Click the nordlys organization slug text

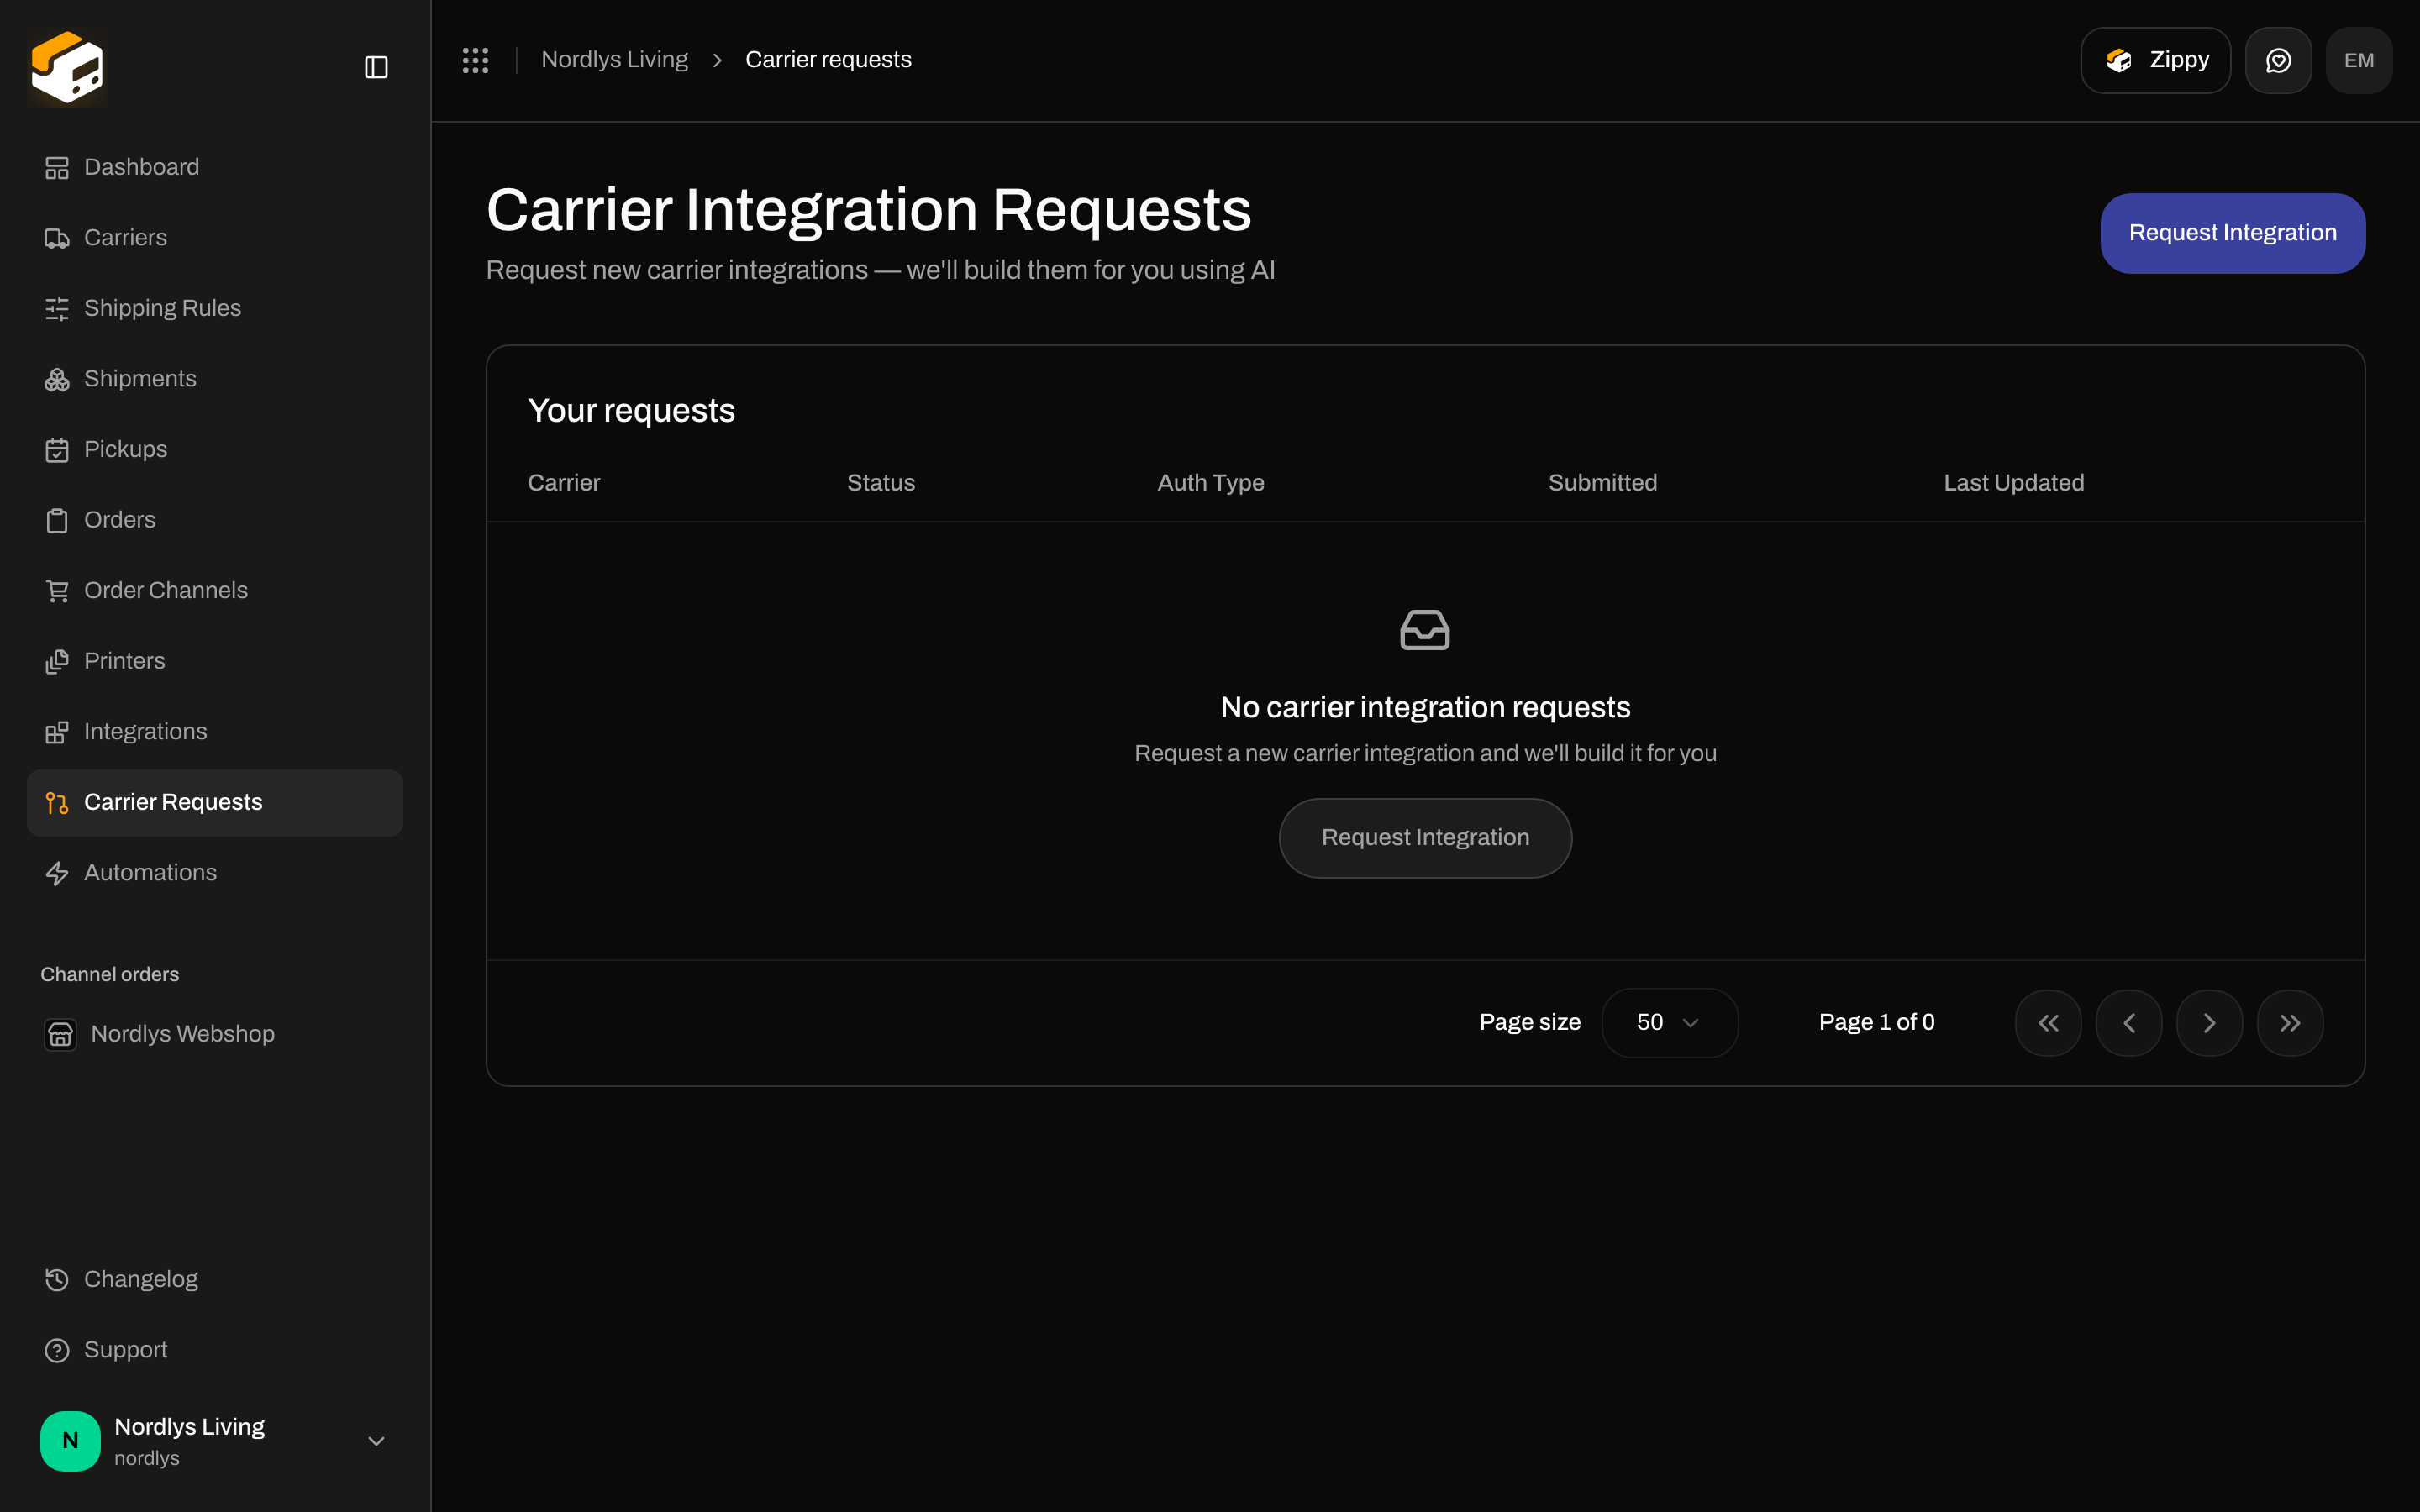click(147, 1459)
